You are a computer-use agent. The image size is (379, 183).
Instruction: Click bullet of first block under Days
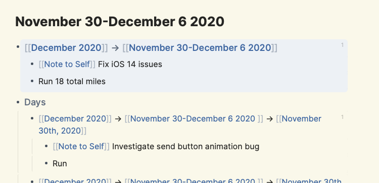click(32, 118)
